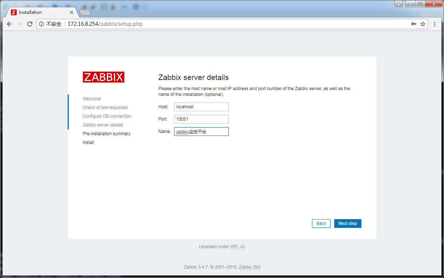Open a new browser tab
The image size is (444, 278).
pos(85,13)
